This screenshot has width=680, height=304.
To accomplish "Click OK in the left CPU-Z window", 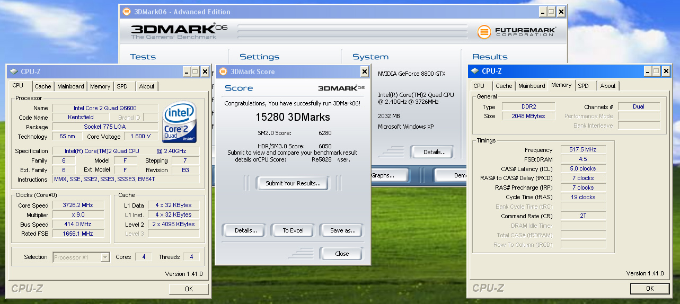I will tap(189, 289).
